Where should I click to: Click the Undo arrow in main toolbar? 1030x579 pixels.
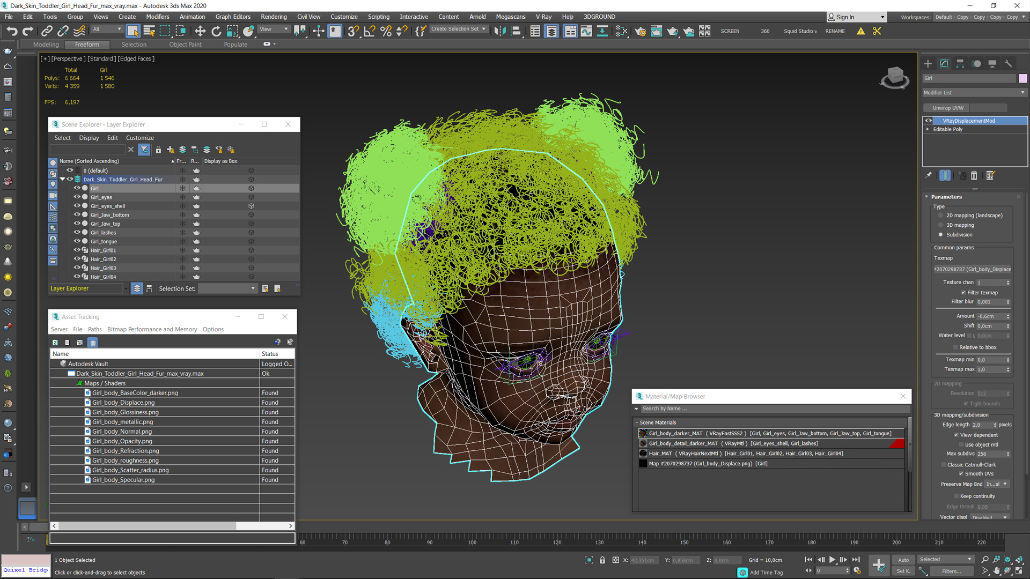[x=12, y=31]
